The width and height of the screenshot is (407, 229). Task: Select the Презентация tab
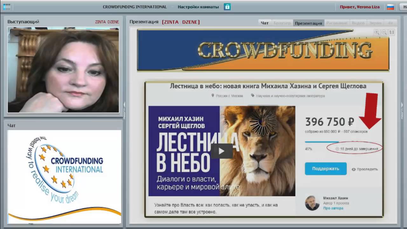click(308, 23)
